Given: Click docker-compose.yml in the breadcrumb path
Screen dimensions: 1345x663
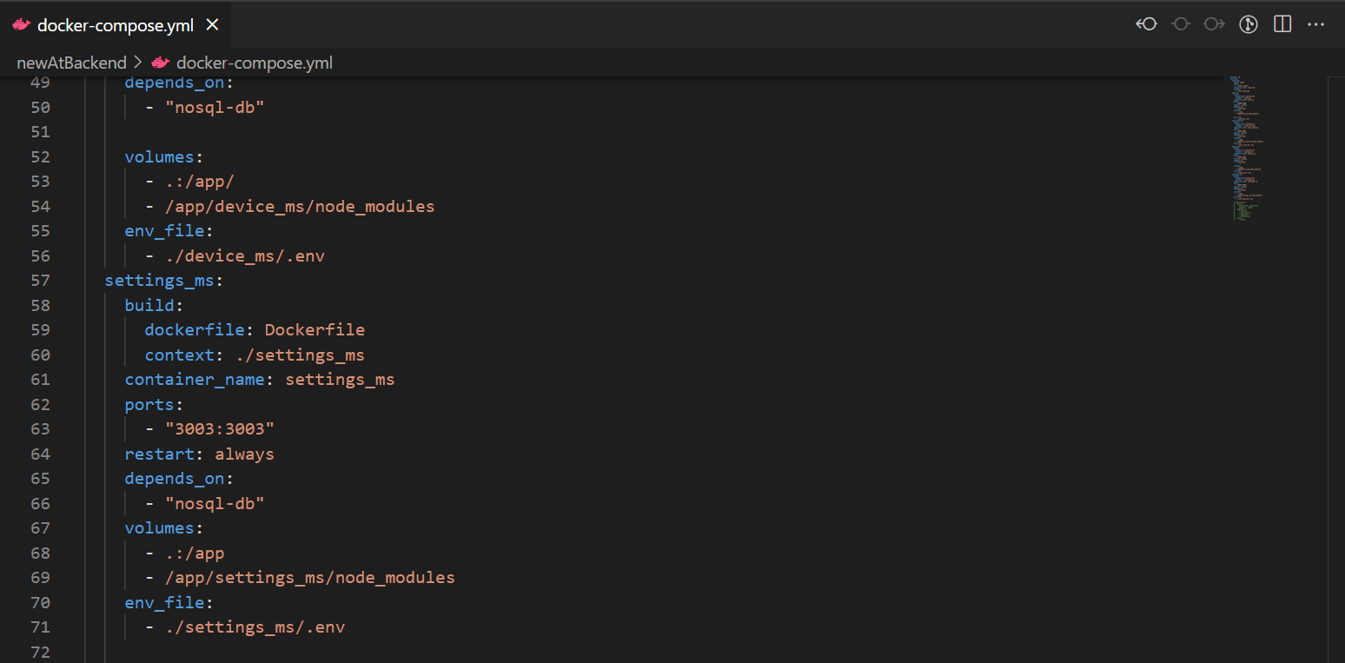Looking at the screenshot, I should click(255, 63).
